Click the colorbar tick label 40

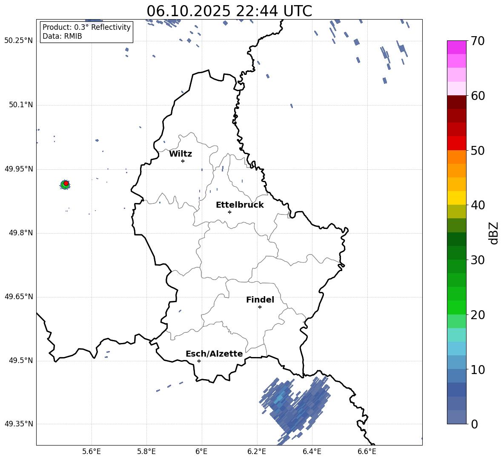[x=478, y=205]
